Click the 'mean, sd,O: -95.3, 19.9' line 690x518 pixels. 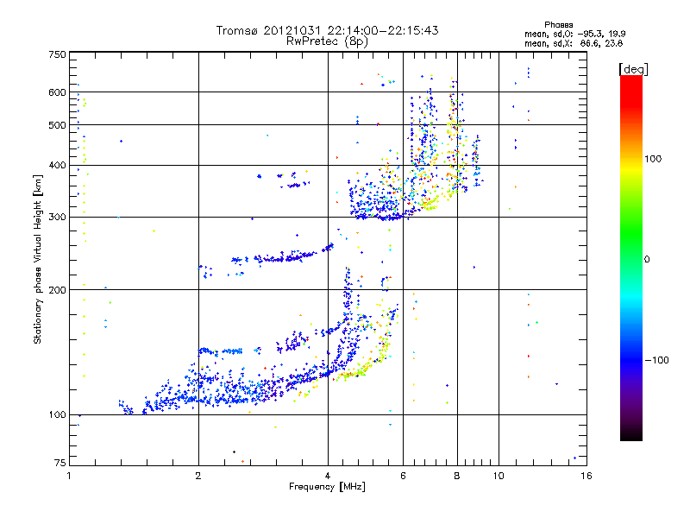(574, 34)
